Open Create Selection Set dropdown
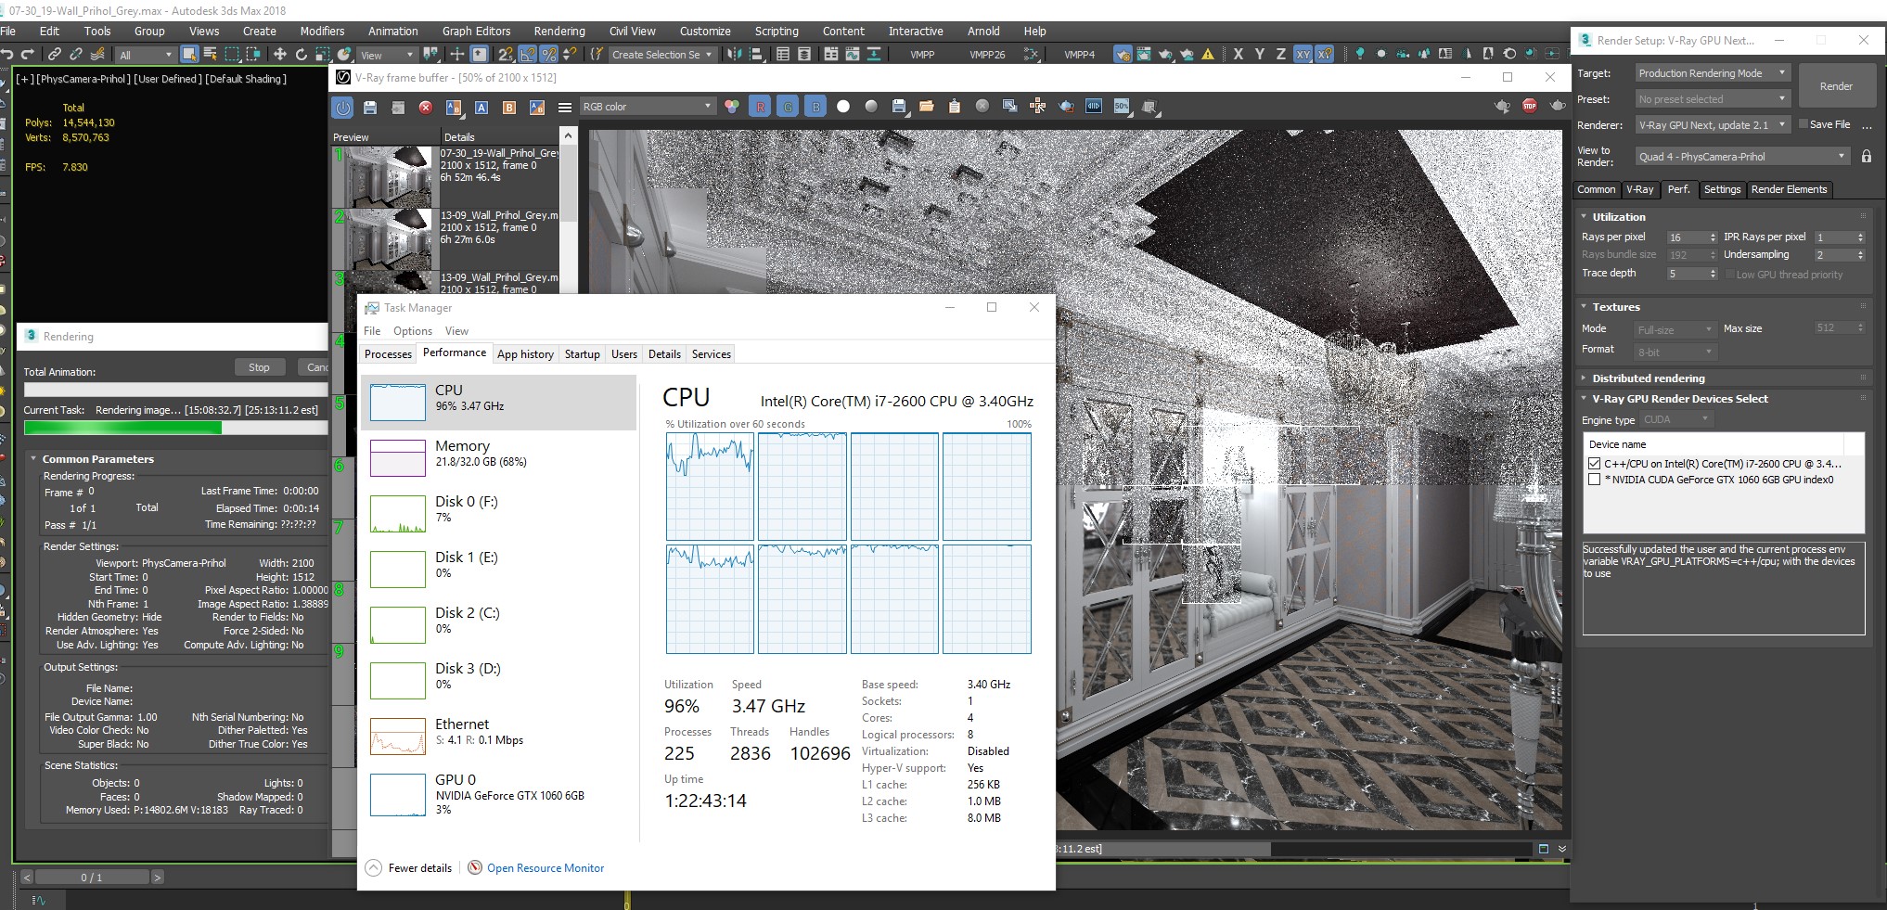 (662, 55)
